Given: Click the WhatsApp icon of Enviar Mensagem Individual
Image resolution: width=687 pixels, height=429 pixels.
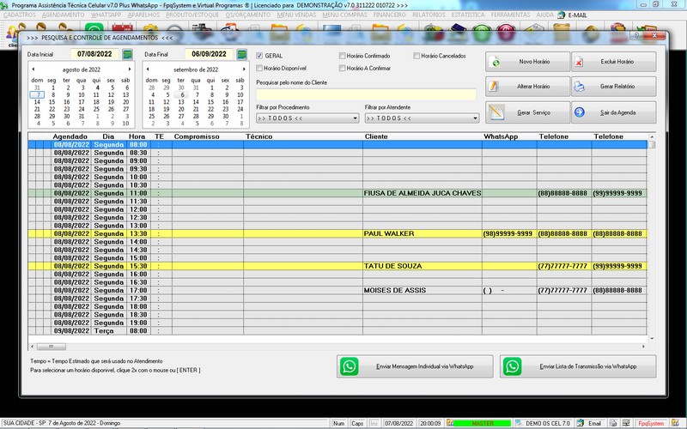Looking at the screenshot, I should tap(350, 366).
